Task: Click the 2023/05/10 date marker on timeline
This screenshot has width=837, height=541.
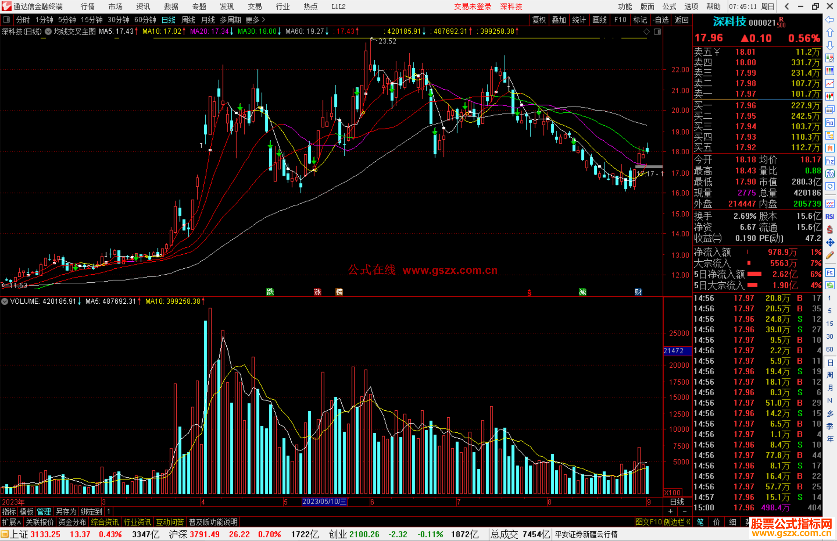Action: 324,501
